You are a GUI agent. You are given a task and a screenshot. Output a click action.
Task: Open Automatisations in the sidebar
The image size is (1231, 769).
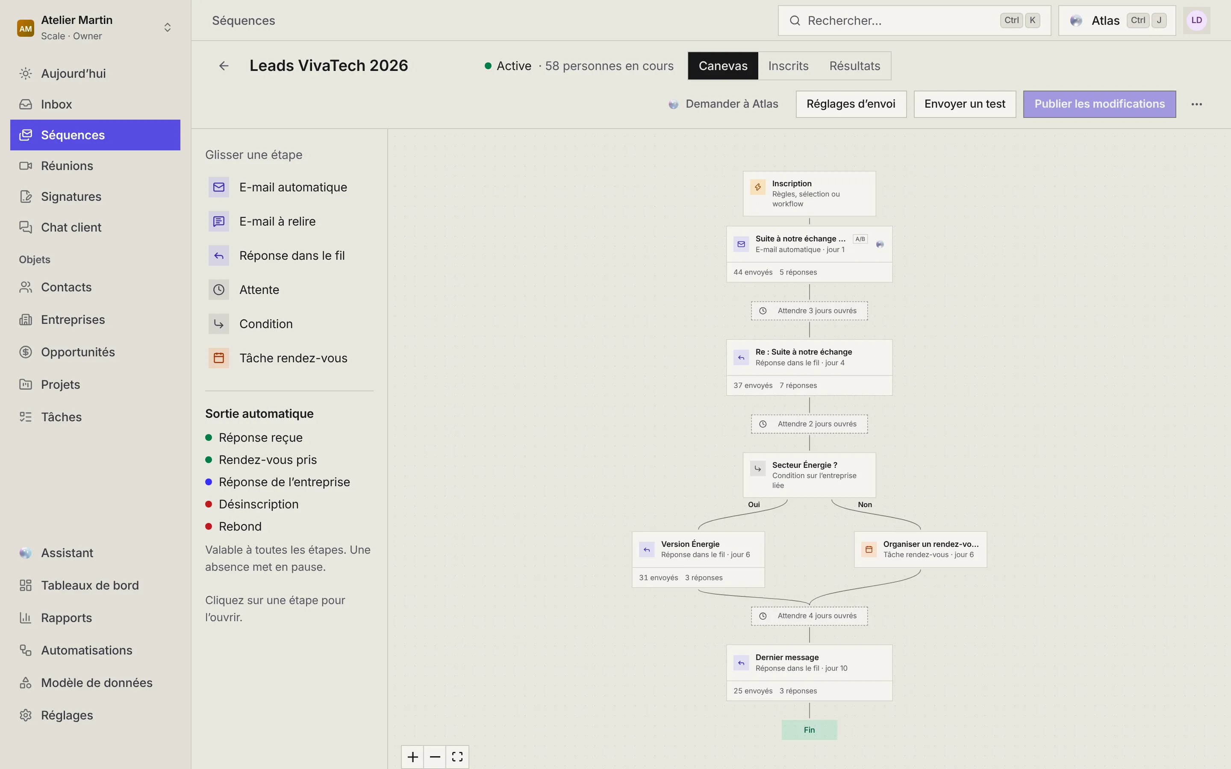pyautogui.click(x=95, y=650)
